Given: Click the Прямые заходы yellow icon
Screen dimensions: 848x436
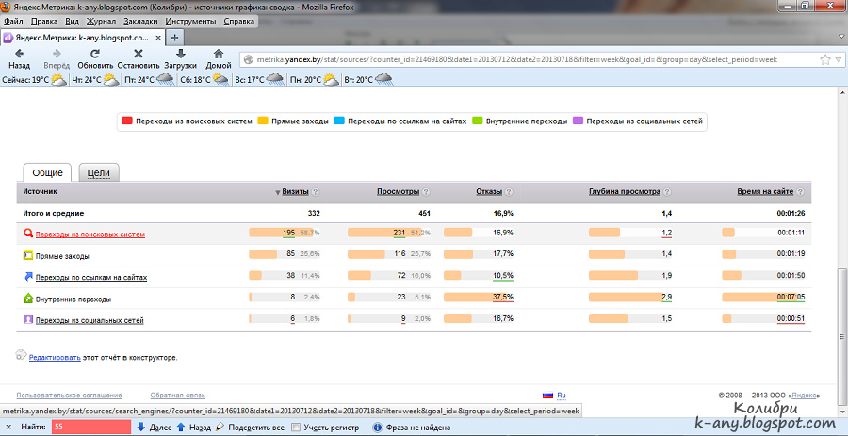Looking at the screenshot, I should click(28, 255).
